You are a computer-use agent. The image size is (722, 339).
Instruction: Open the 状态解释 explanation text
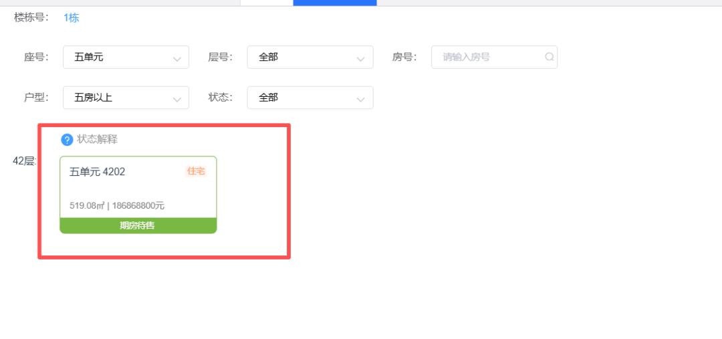98,139
